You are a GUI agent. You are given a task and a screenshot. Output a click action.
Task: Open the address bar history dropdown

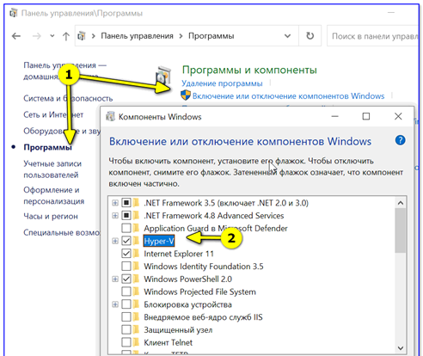287,36
